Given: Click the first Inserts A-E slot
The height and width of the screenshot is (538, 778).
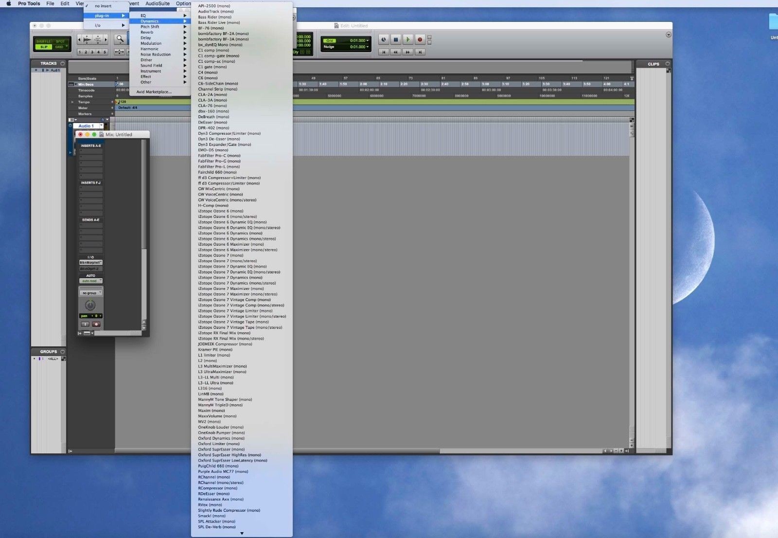Looking at the screenshot, I should (91, 151).
